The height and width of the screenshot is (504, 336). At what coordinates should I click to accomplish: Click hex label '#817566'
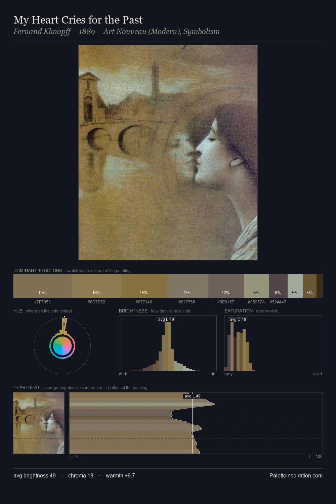pos(187,302)
